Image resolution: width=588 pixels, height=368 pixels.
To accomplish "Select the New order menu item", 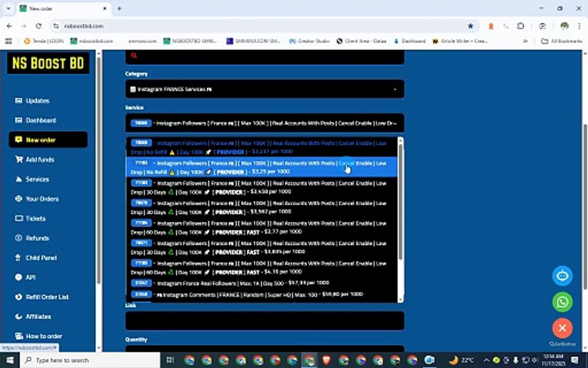I will 48,140.
